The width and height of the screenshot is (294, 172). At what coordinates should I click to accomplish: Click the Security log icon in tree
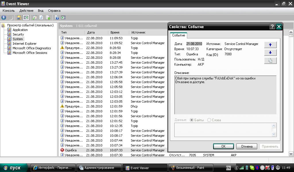coord(9,34)
